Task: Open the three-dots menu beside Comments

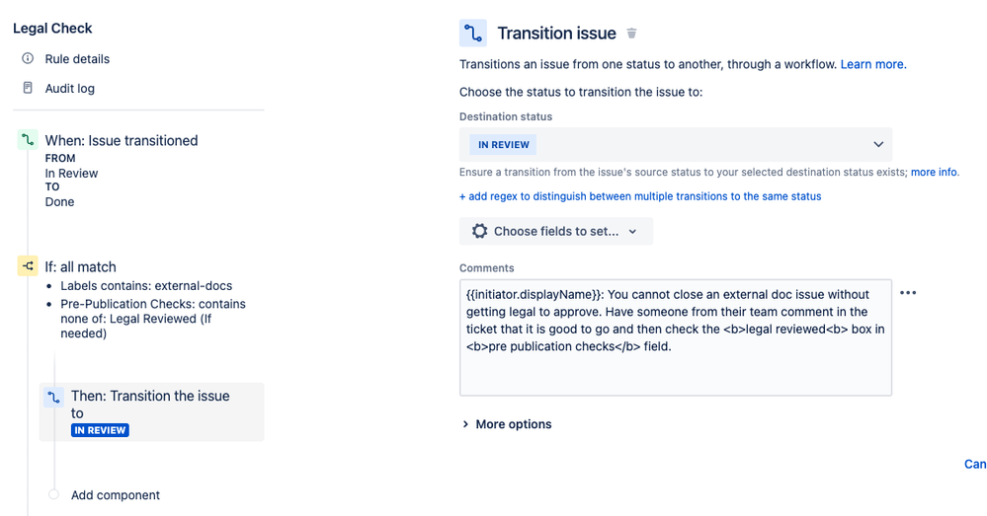Action: pyautogui.click(x=908, y=293)
